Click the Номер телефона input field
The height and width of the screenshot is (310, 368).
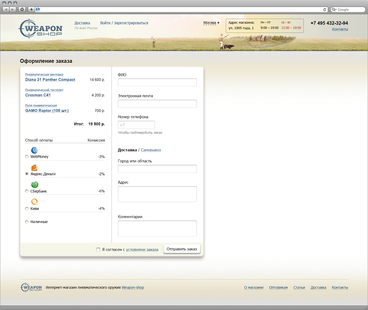(136, 125)
